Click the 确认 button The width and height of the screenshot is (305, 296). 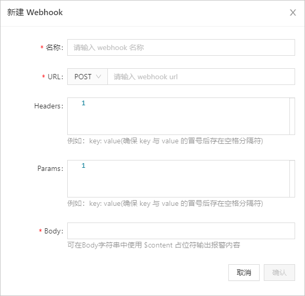pos(279,273)
